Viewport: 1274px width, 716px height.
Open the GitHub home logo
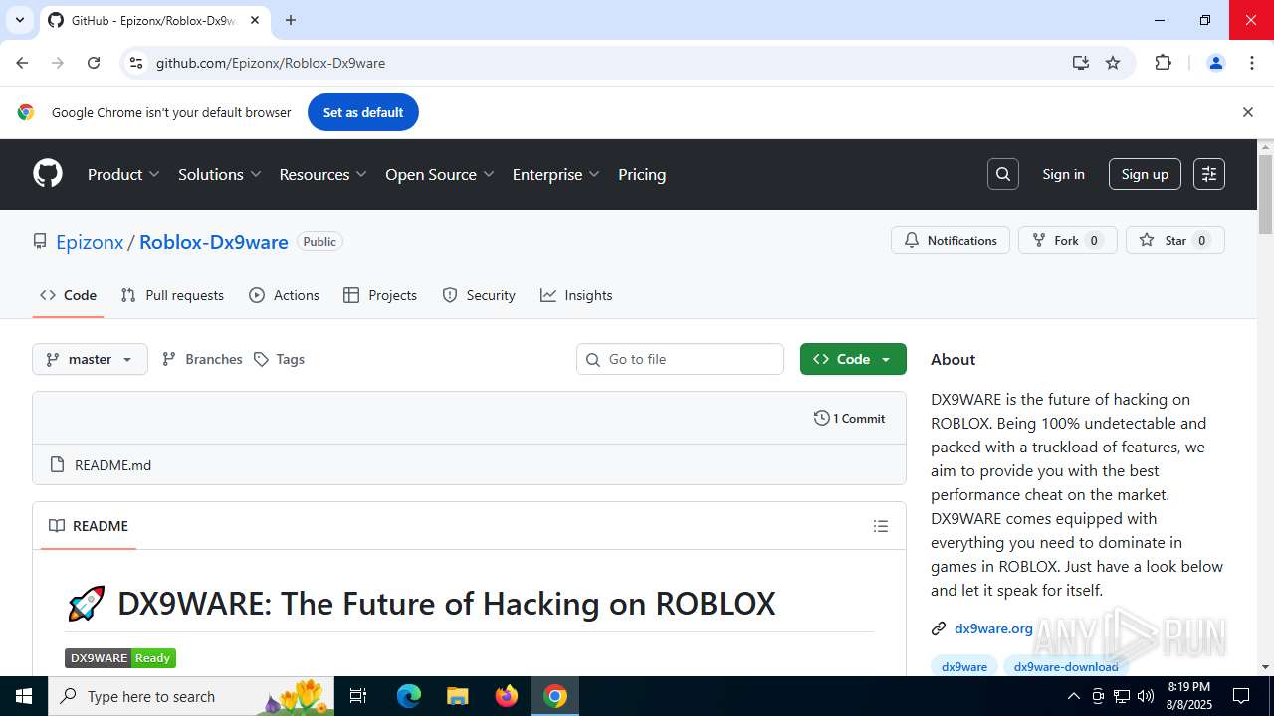48,174
